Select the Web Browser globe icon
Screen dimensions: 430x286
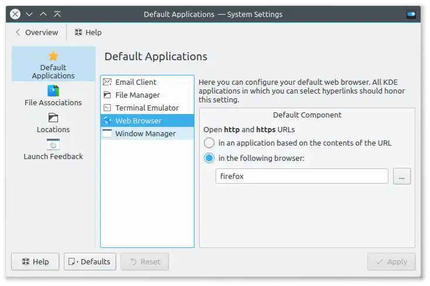coord(107,121)
